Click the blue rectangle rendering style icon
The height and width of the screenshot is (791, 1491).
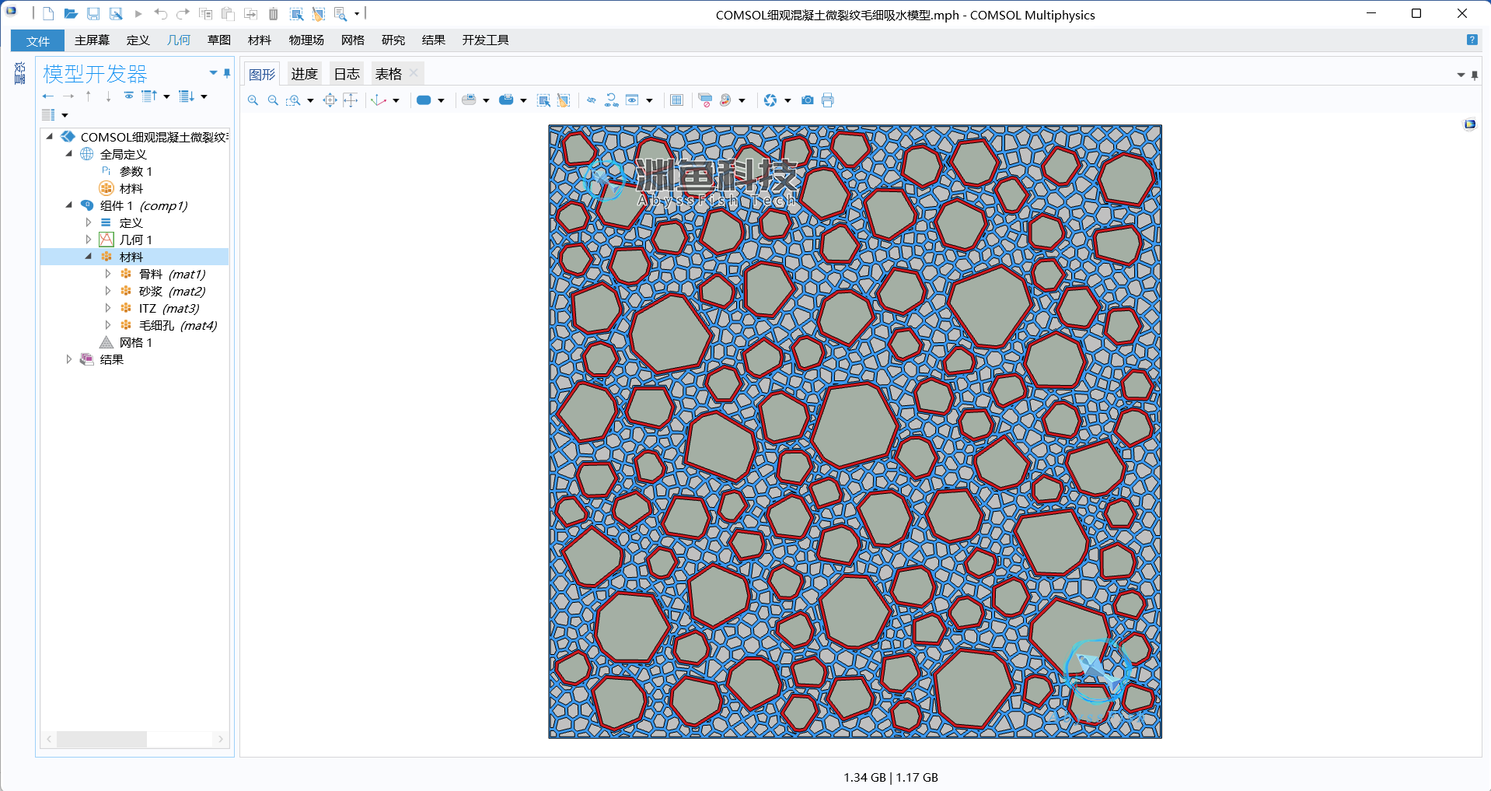tap(424, 100)
